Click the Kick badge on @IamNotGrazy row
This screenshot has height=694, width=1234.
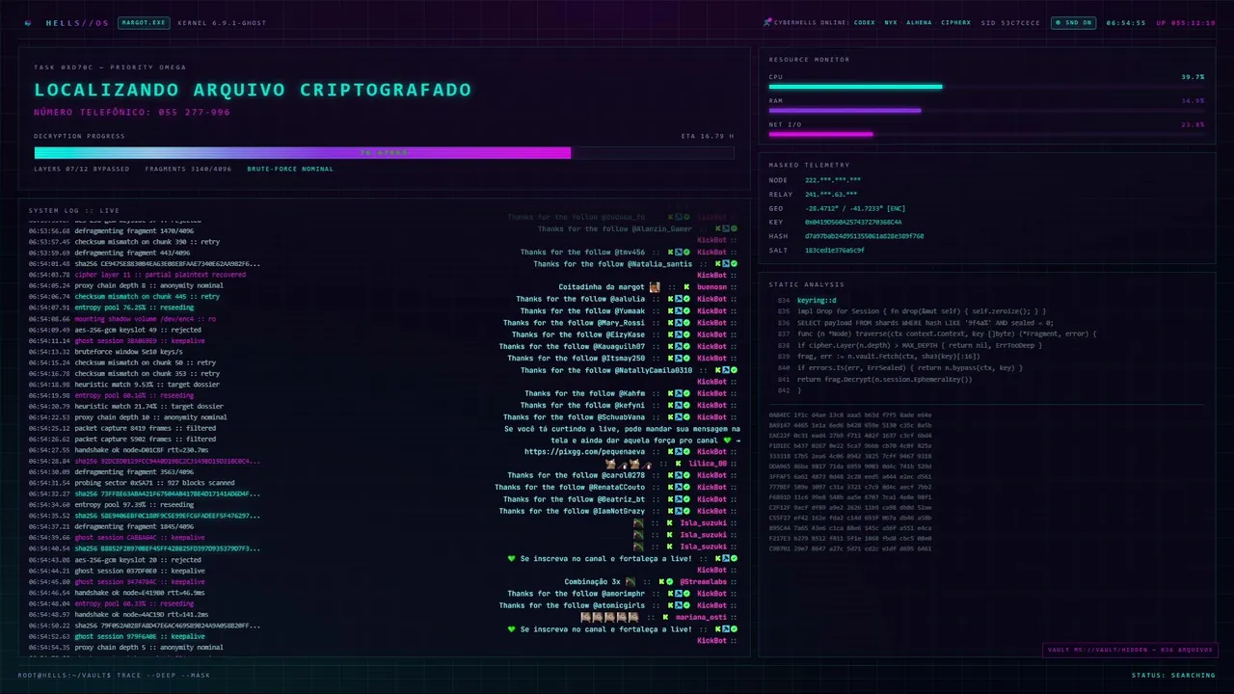669,511
